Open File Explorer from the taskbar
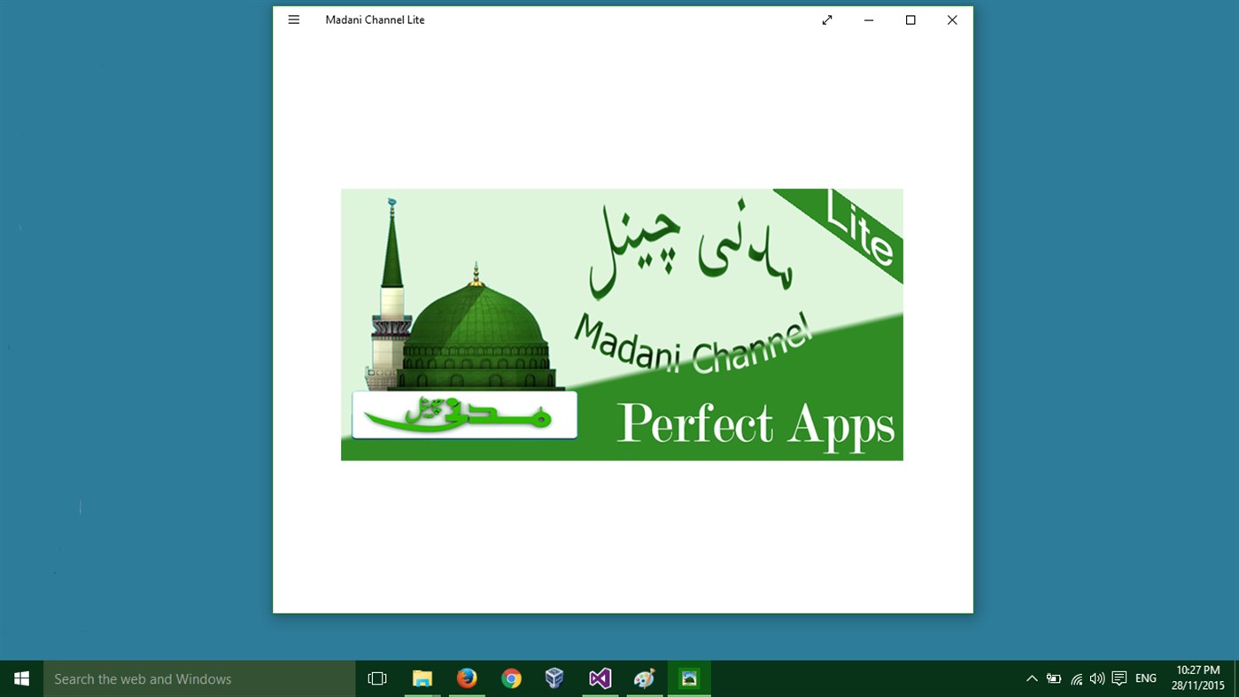This screenshot has width=1239, height=697. coord(422,678)
